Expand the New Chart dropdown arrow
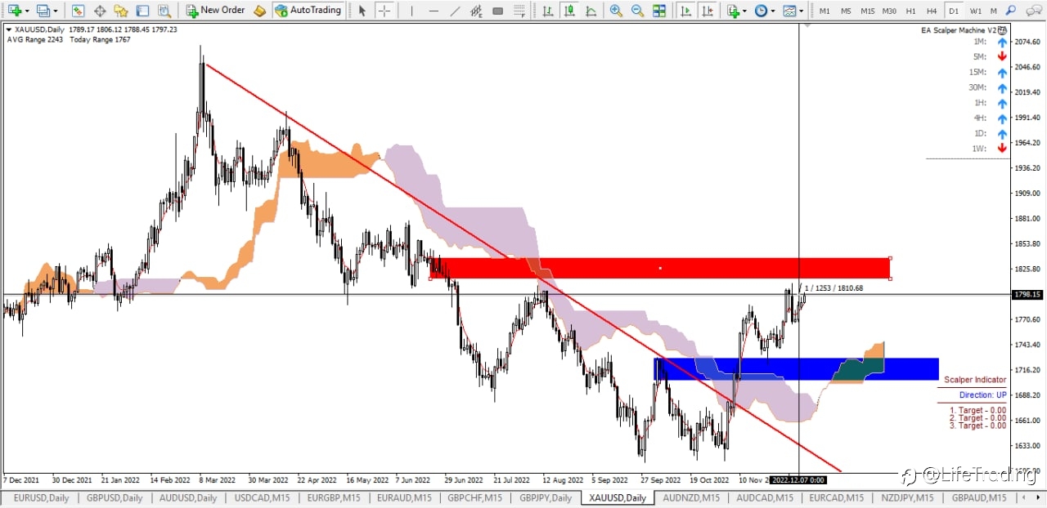The width and height of the screenshot is (1047, 508). [27, 11]
